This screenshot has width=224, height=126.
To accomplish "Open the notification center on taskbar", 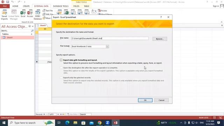I will click(x=218, y=123).
